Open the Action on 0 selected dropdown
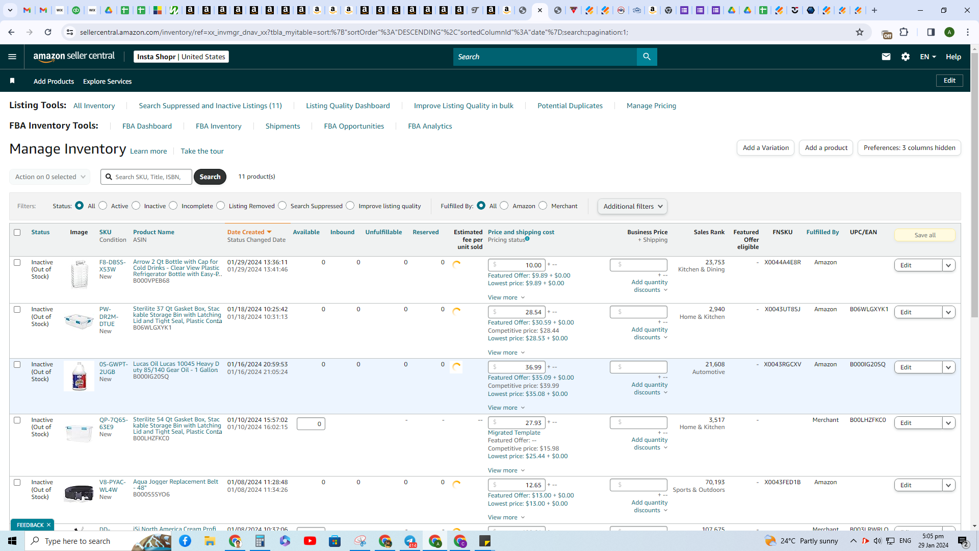 click(50, 177)
